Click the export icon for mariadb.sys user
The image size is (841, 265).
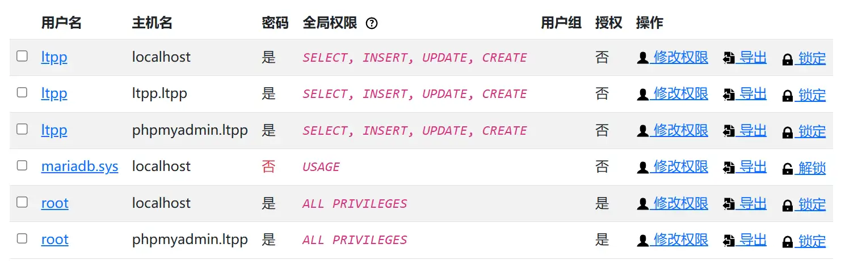click(729, 168)
